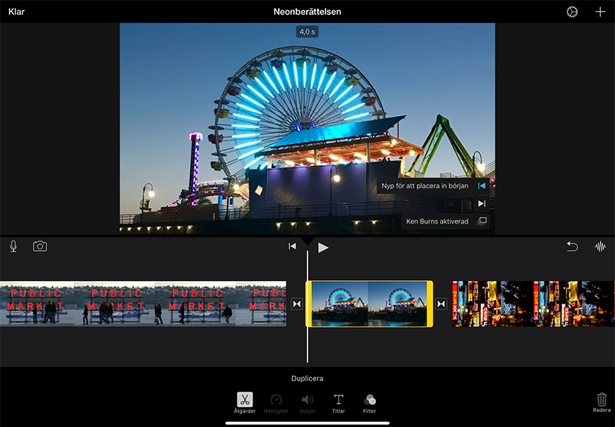Click right yellow trim handle
The height and width of the screenshot is (427, 615).
click(430, 303)
